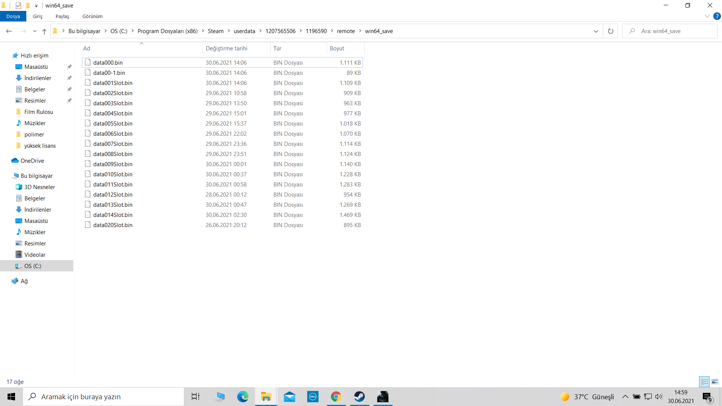Go up one folder level arrow
Image resolution: width=722 pixels, height=406 pixels.
coord(44,31)
